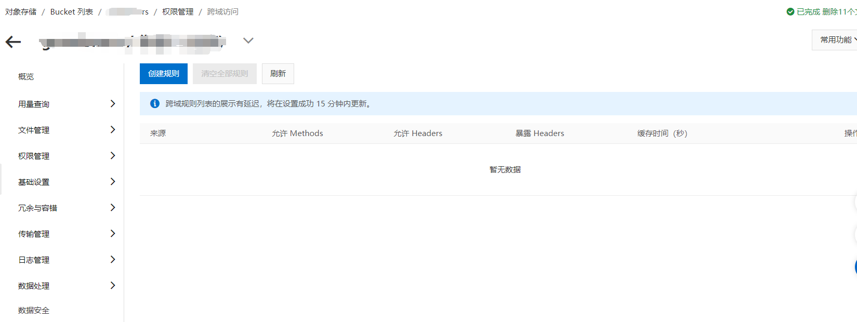The height and width of the screenshot is (322, 857).
Task: Click the disabled 清空全部规则 button
Action: [225, 74]
